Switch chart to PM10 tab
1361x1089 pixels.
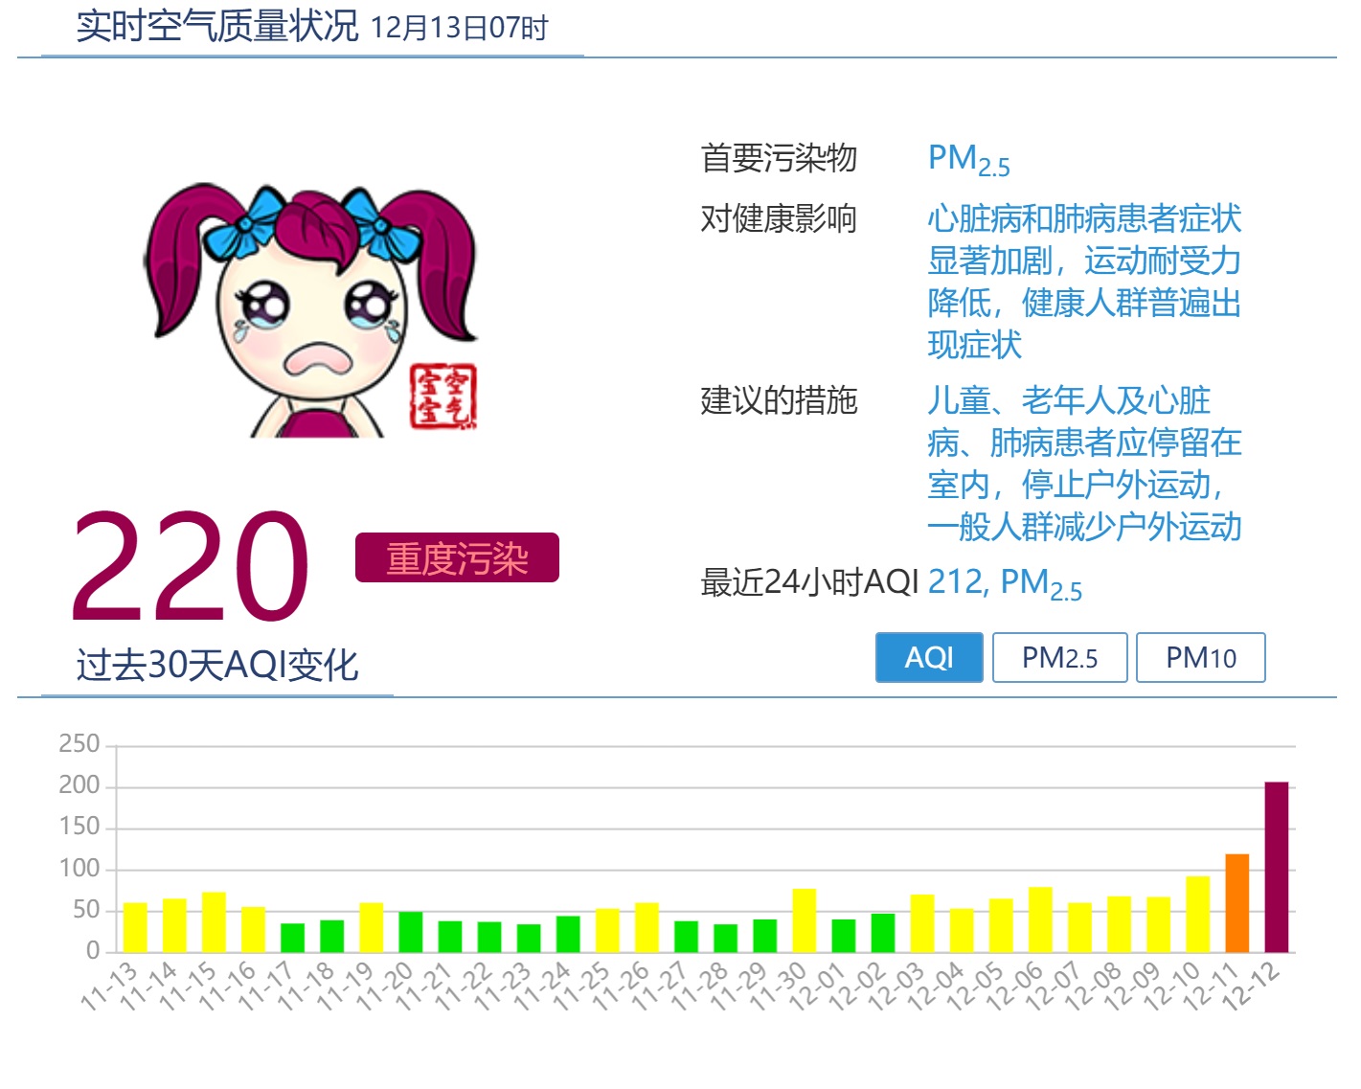1200,658
